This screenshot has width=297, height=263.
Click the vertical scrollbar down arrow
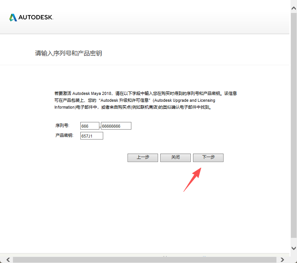294,248
